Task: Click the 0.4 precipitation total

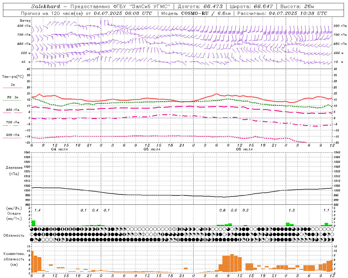Action: click(95, 210)
